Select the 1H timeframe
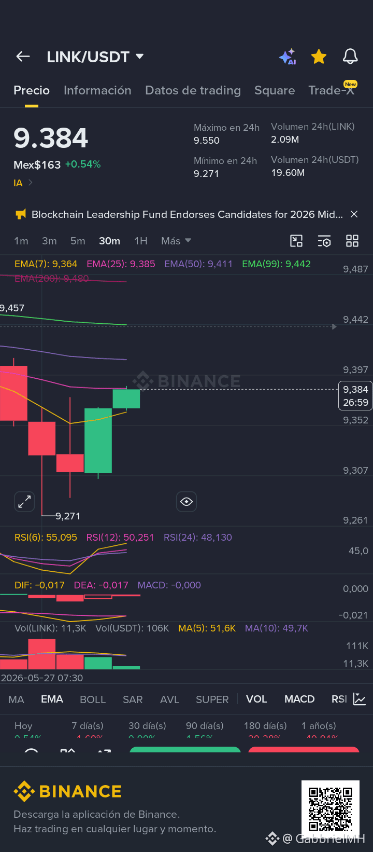Screen dimensions: 373x852 (x=141, y=241)
